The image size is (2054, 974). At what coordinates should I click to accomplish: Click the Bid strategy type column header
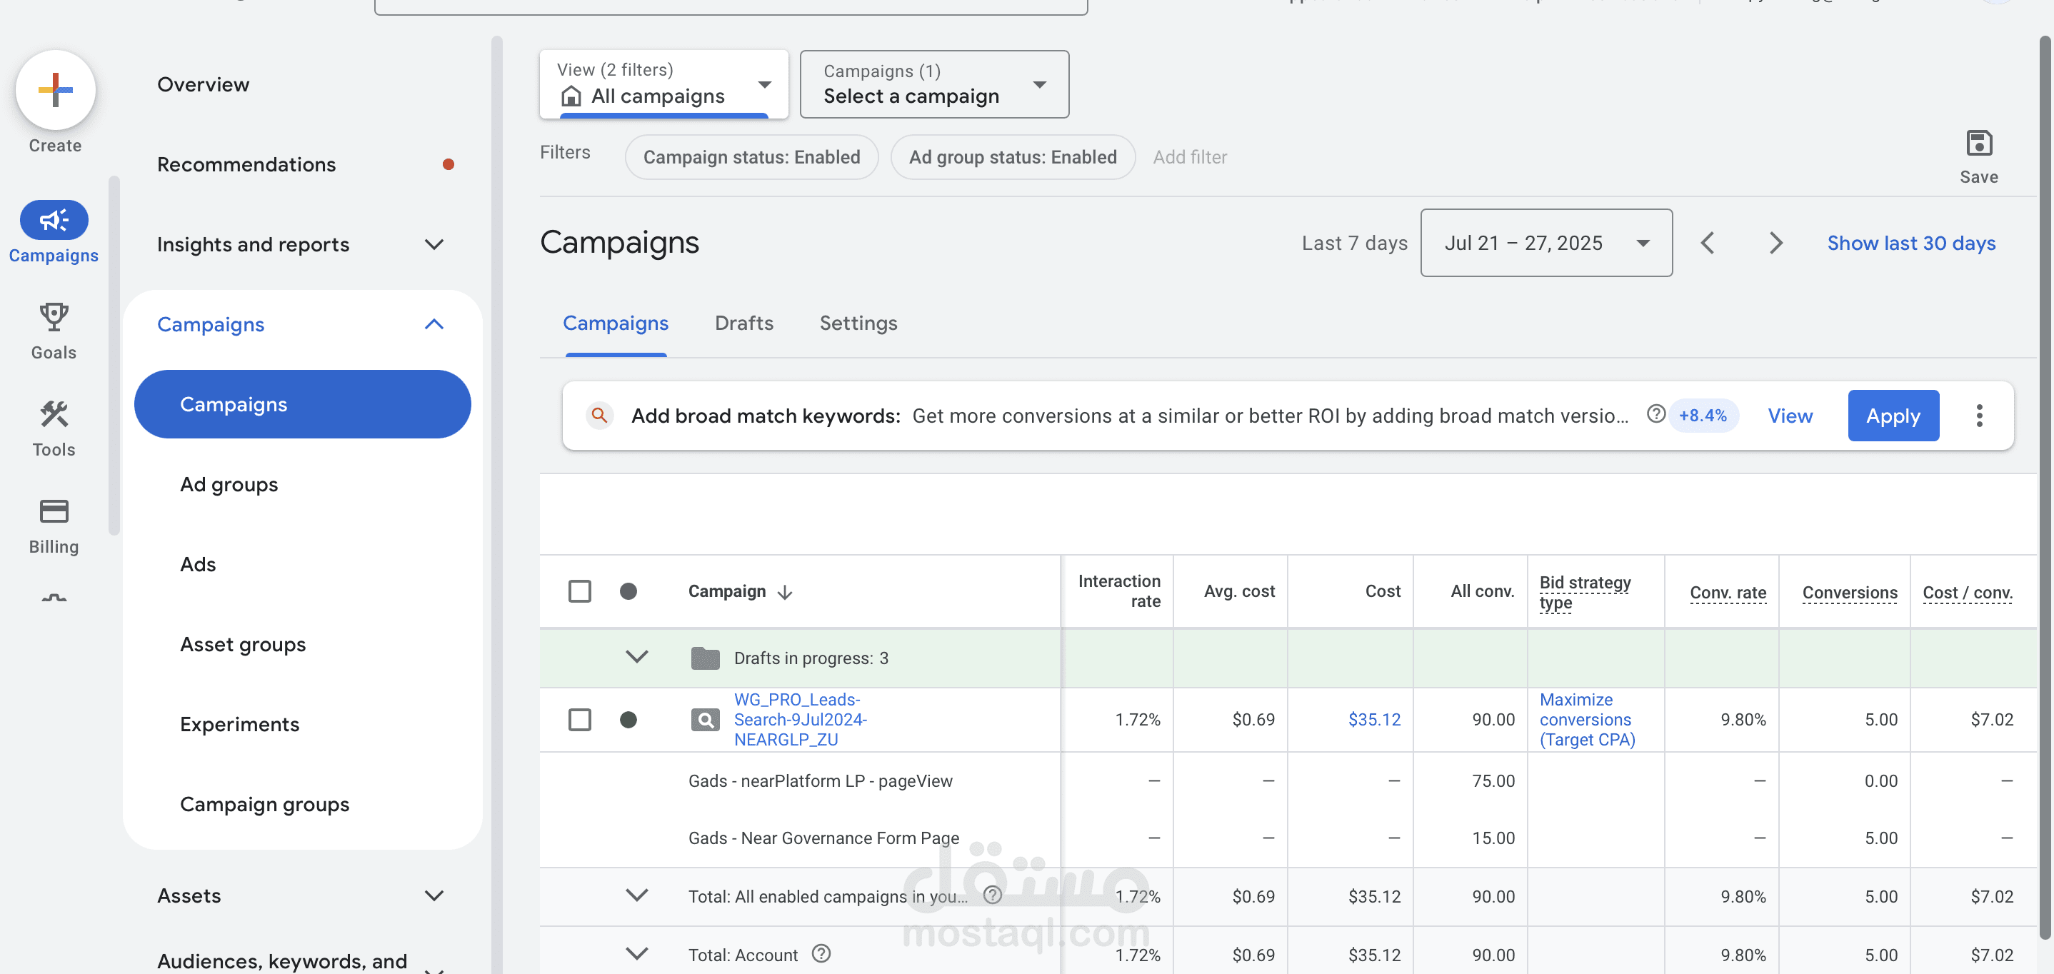(1584, 592)
